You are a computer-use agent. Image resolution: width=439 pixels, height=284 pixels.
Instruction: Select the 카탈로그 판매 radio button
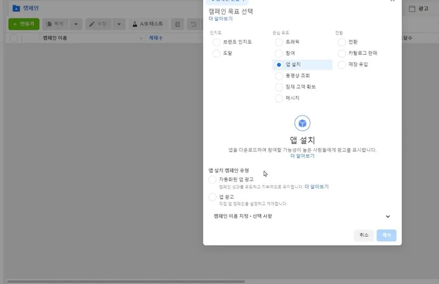pyautogui.click(x=341, y=53)
